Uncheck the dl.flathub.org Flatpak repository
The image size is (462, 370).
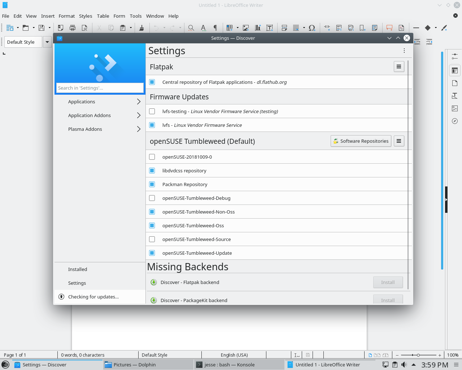pyautogui.click(x=152, y=82)
